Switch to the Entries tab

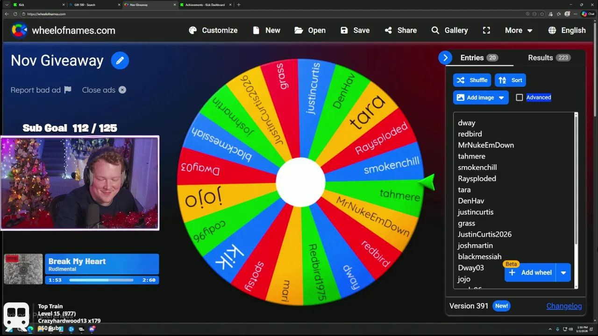(x=479, y=58)
